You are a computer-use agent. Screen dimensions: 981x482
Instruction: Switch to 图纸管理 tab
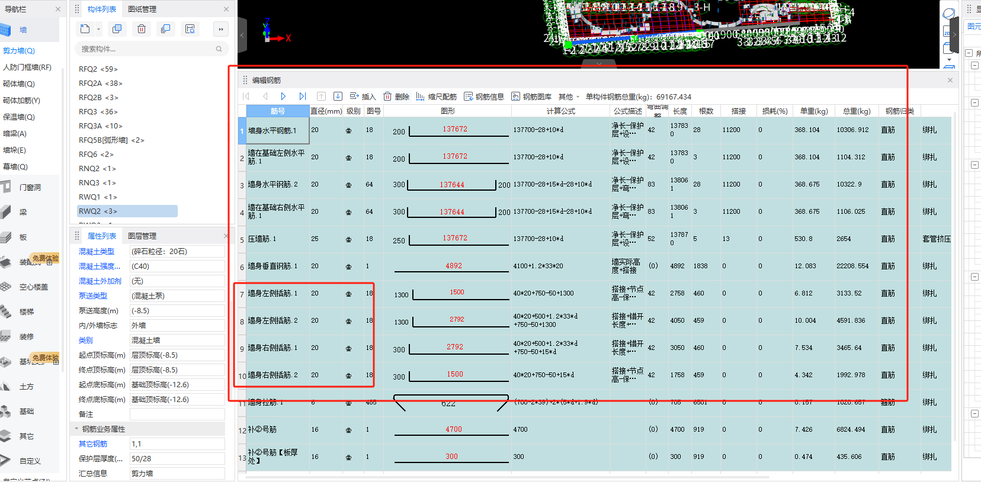click(142, 9)
